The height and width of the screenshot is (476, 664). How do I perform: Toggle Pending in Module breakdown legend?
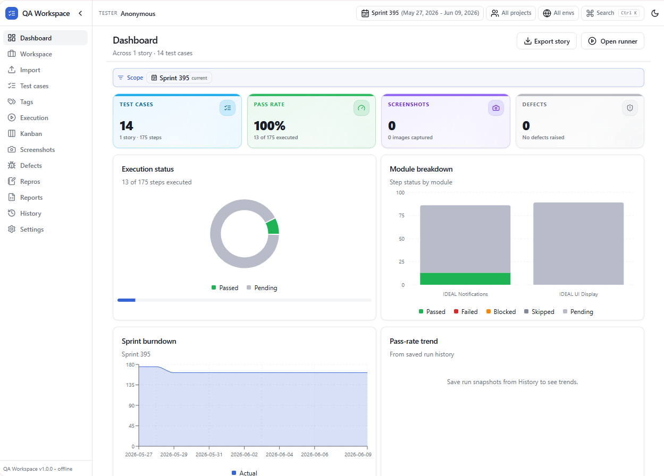pyautogui.click(x=578, y=312)
